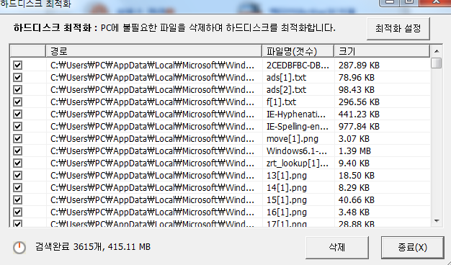Select the file name 13[1].png
The image size is (451, 265).
pos(287,175)
